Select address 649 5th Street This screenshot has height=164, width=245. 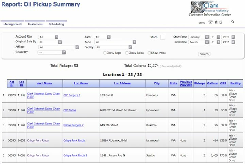[x=109, y=125]
